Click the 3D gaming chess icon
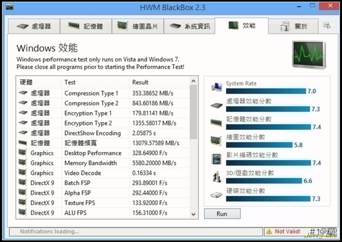The image size is (342, 242). coord(217,177)
